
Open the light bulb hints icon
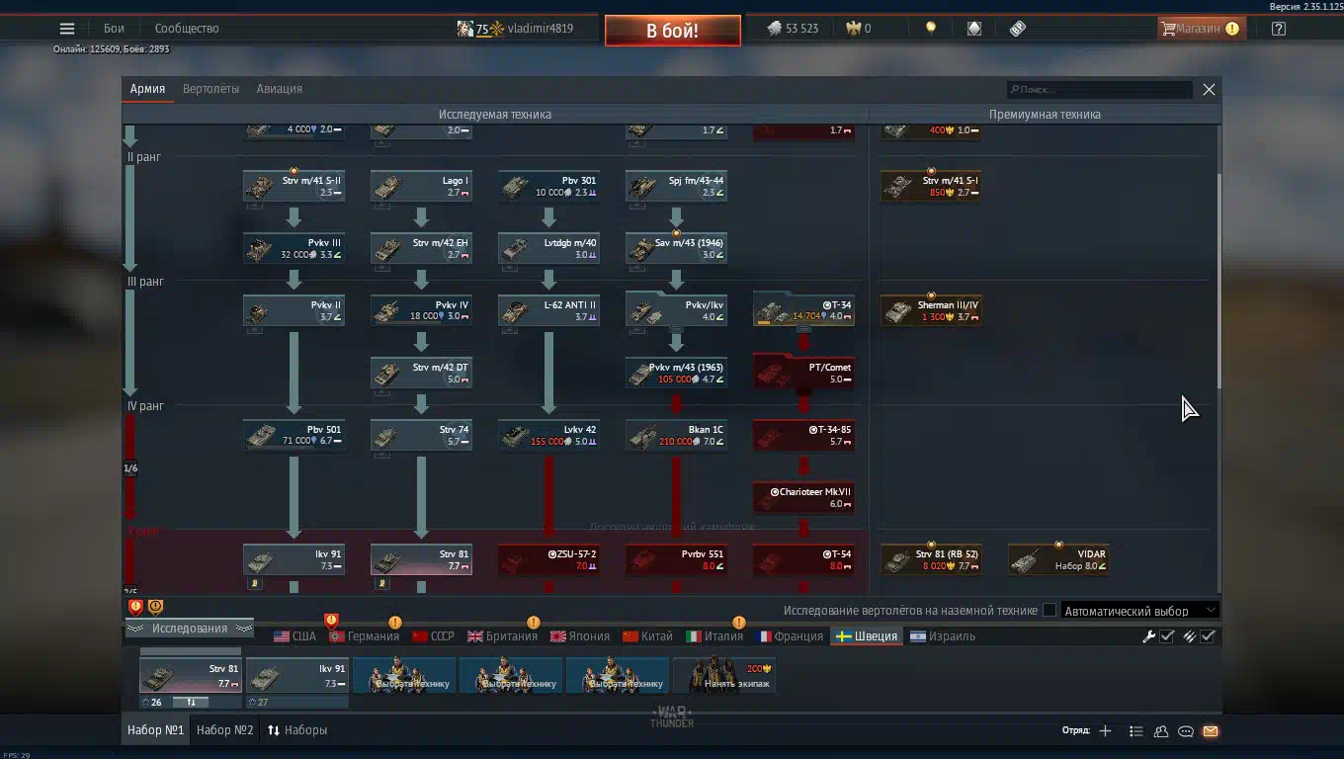[x=930, y=29]
